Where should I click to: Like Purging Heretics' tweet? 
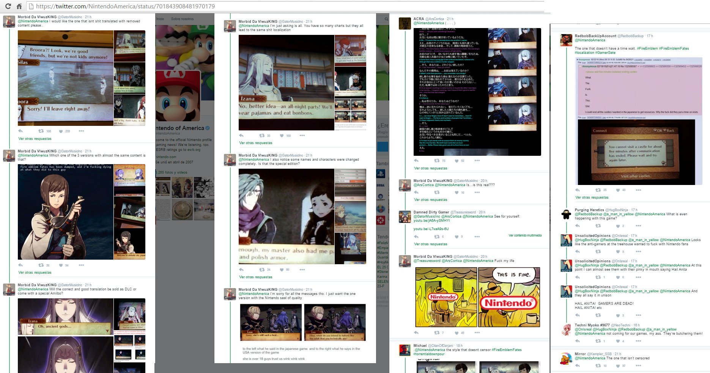click(618, 226)
